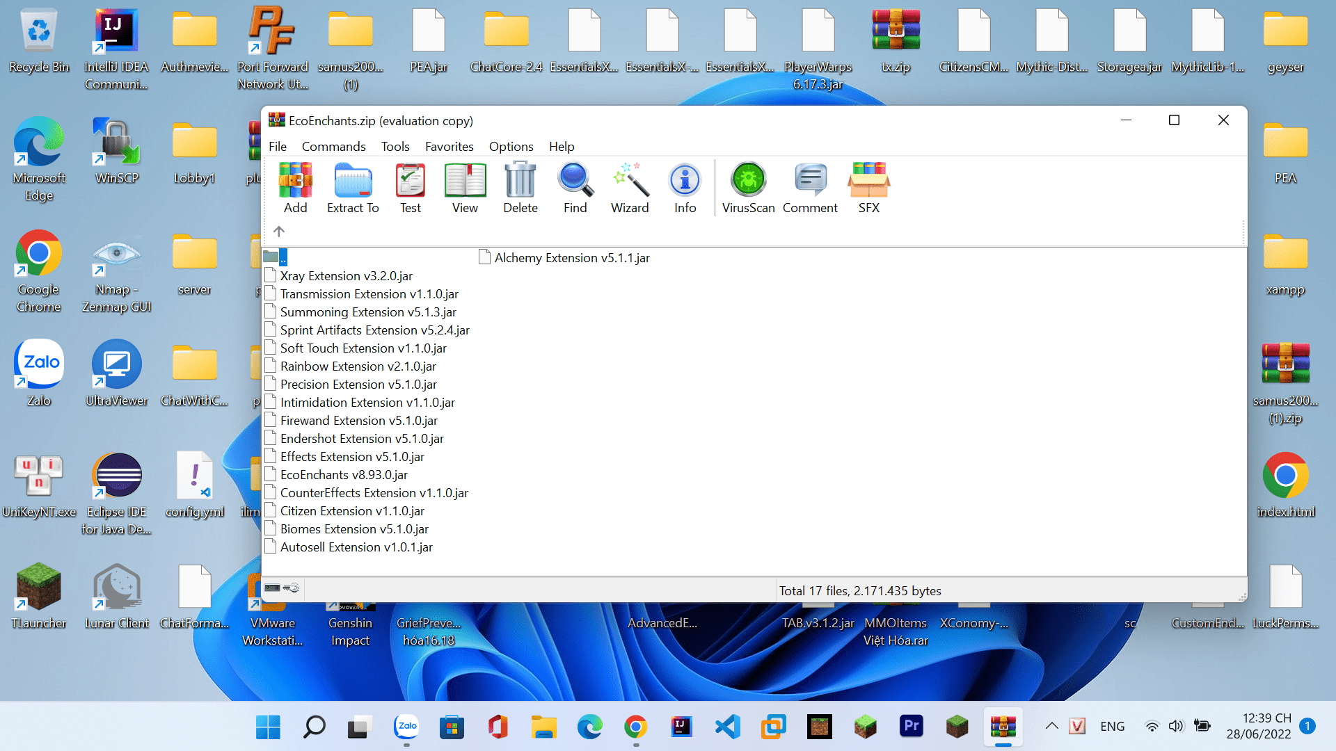This screenshot has height=751, width=1336.
Task: Show hidden system tray icons chevron
Action: 1051,727
